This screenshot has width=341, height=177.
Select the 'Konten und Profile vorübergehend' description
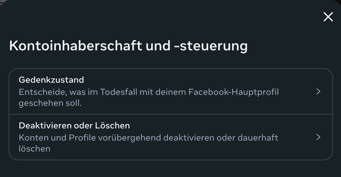(x=148, y=138)
